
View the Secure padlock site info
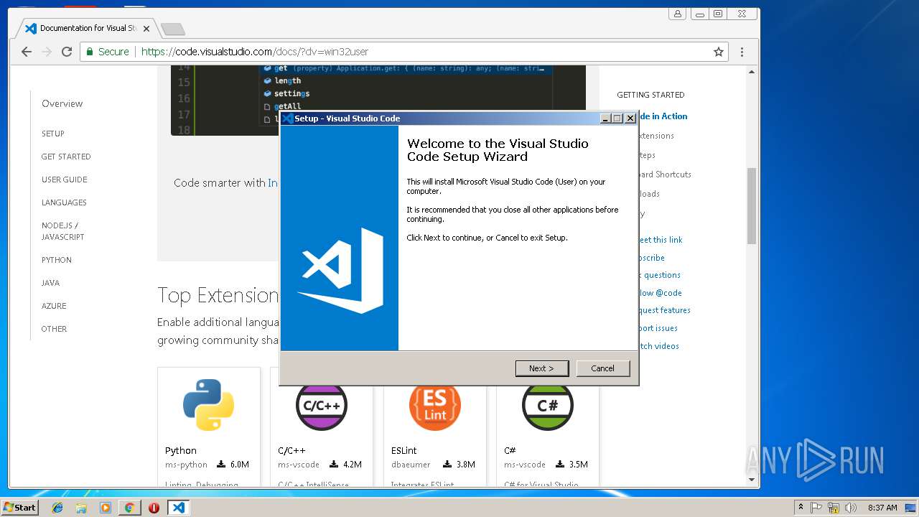108,52
